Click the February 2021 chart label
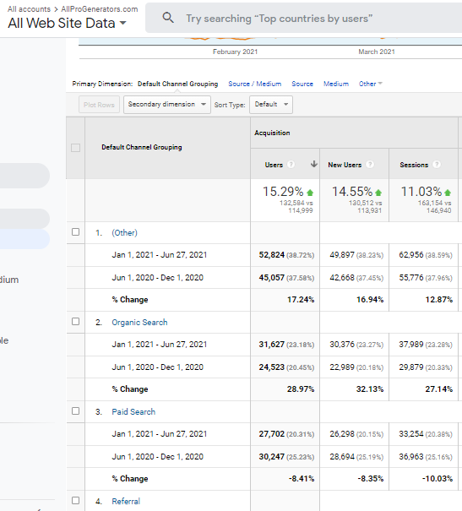 click(236, 52)
